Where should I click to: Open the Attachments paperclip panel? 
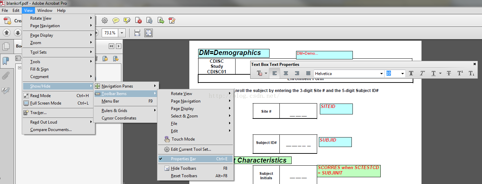[x=6, y=76]
